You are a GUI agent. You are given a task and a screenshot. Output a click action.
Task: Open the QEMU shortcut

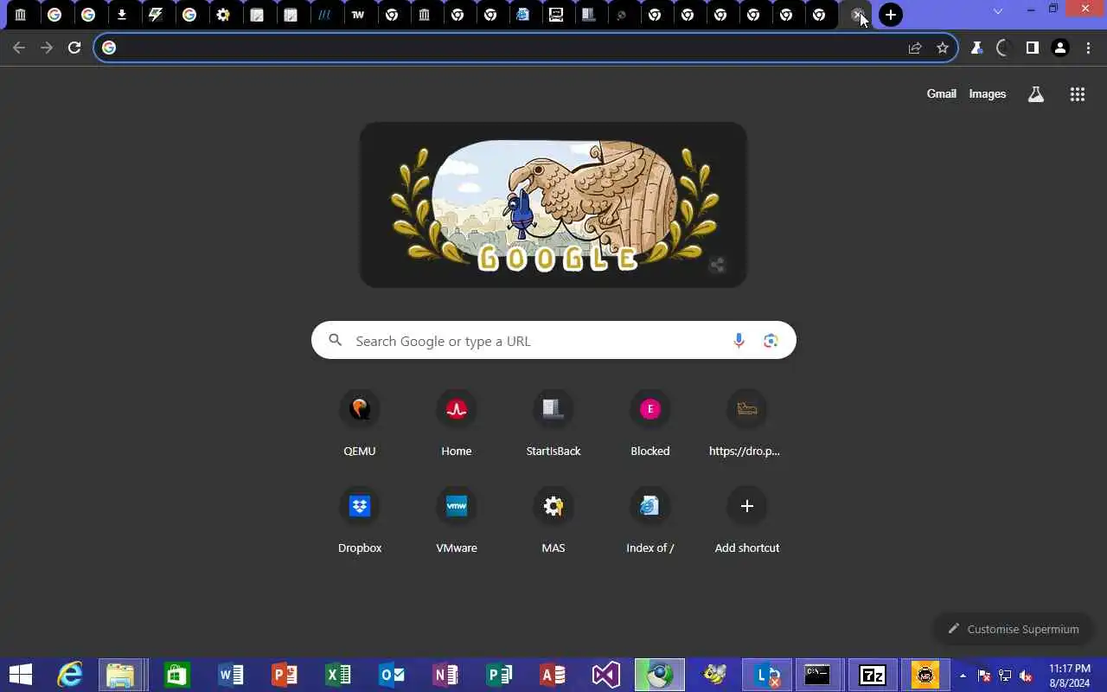[360, 424]
